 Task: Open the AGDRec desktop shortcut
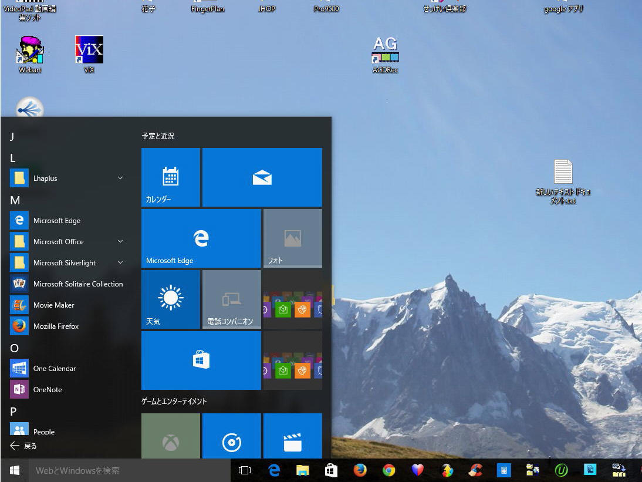(385, 54)
